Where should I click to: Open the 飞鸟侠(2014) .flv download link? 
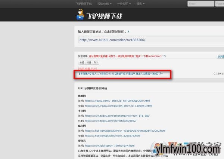point(121,74)
